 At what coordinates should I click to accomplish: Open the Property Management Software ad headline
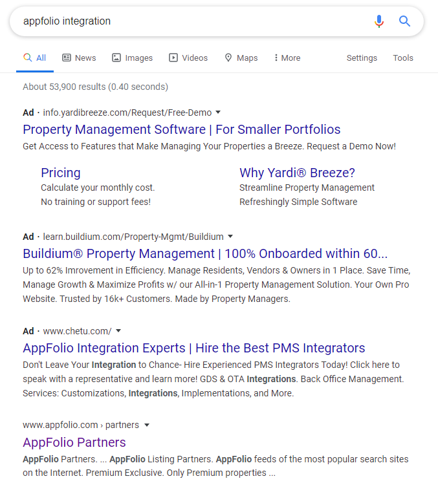point(181,129)
